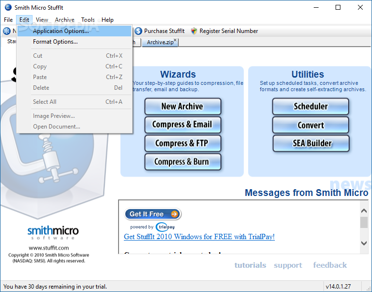This screenshot has width=372, height=292.
Task: Open the feedback link
Action: coord(330,265)
